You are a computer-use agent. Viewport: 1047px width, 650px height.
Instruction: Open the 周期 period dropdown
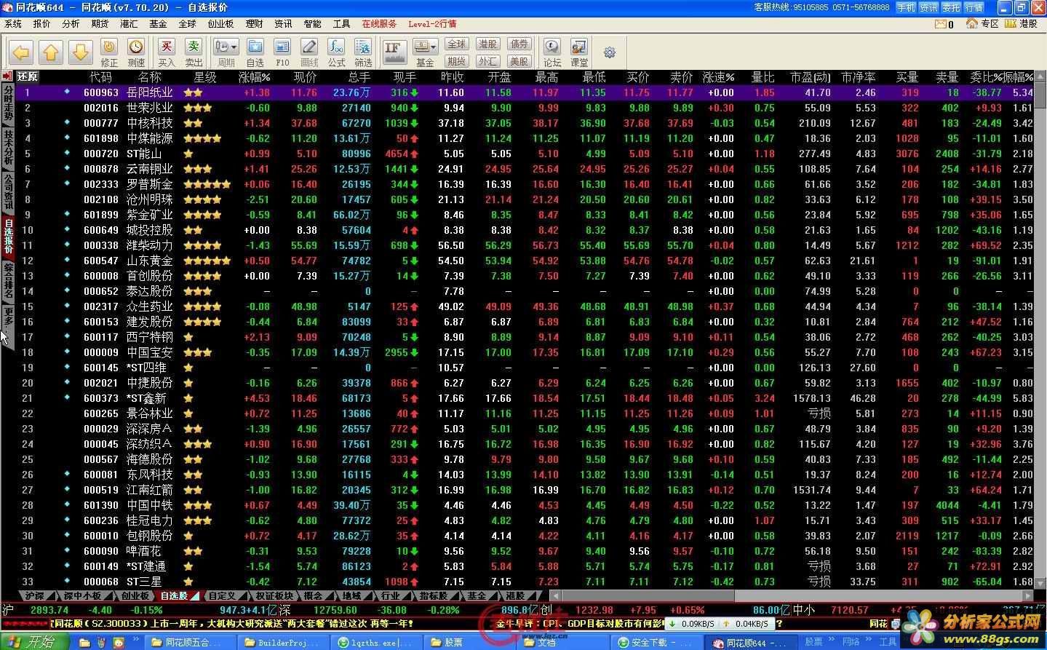click(x=226, y=53)
